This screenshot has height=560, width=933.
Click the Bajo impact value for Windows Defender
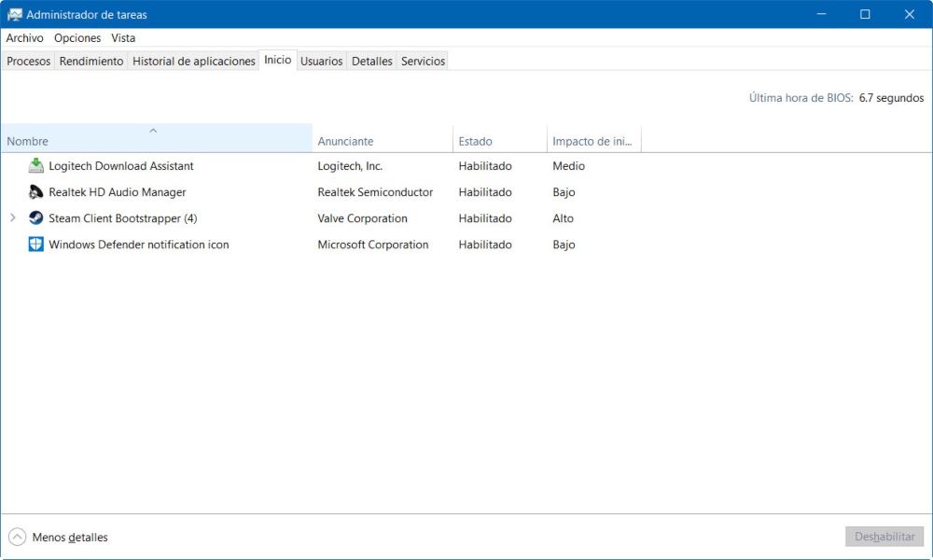click(564, 245)
